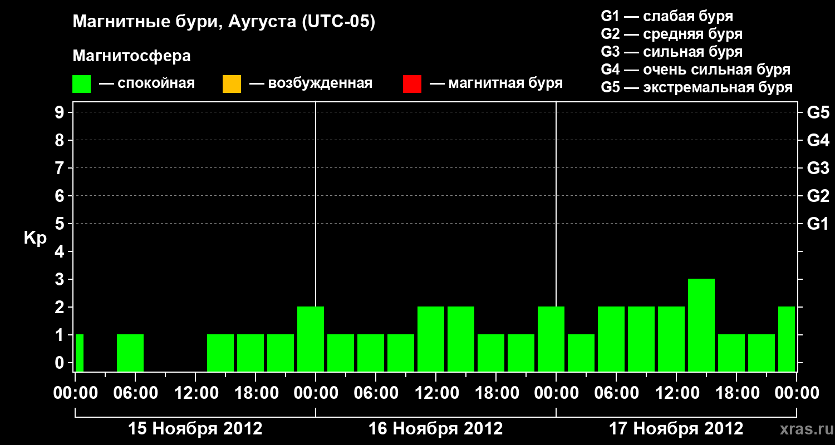Click 'G5 — экстремальная буря' legend line
Viewport: 835px width, 445px height.
(x=697, y=87)
